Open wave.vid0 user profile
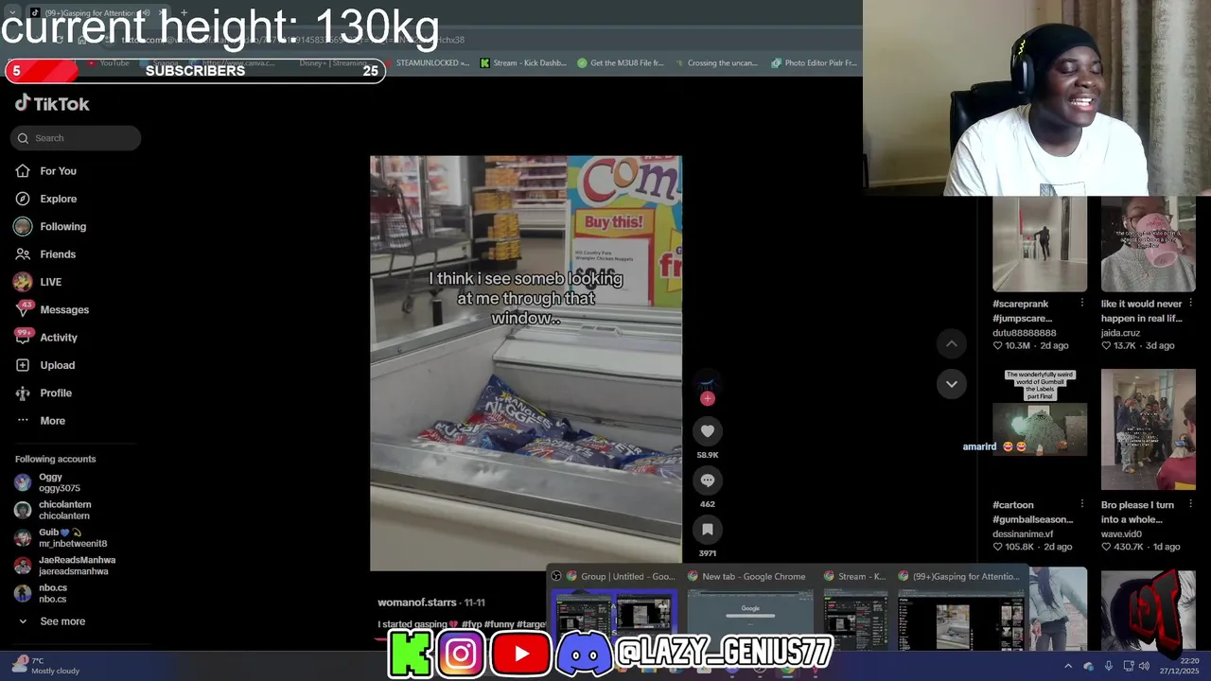Image resolution: width=1211 pixels, height=681 pixels. coord(1121,534)
